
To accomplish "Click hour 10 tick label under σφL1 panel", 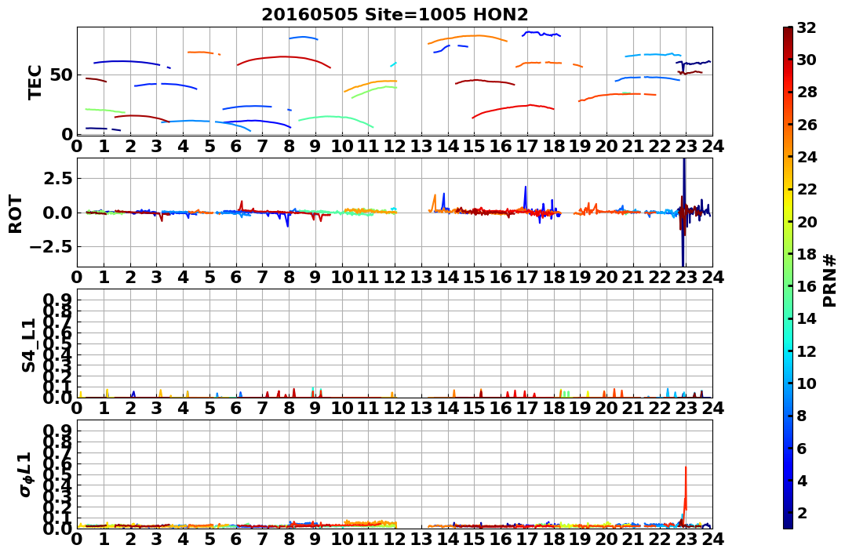I will tap(342, 540).
